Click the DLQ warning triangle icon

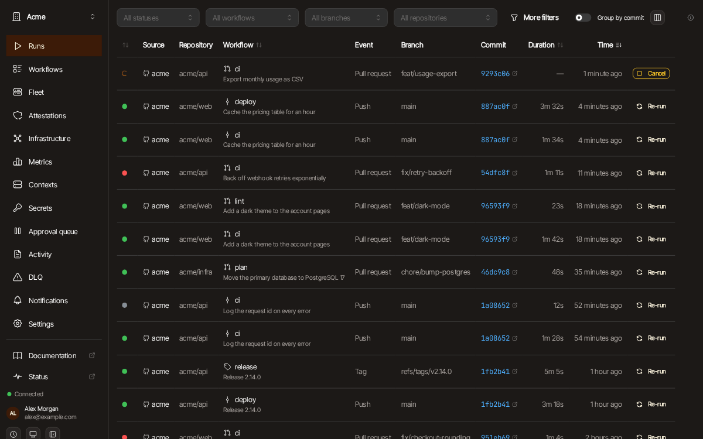18,277
